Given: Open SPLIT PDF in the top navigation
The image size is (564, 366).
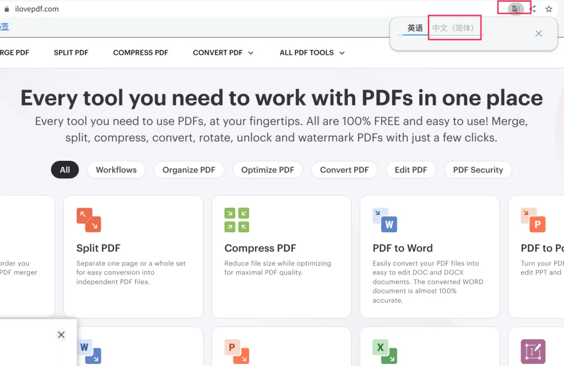Looking at the screenshot, I should tap(71, 53).
